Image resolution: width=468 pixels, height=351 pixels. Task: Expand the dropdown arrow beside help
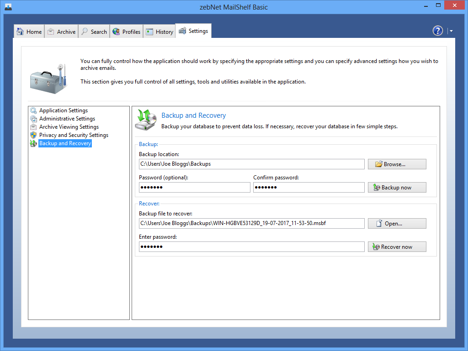(x=451, y=31)
